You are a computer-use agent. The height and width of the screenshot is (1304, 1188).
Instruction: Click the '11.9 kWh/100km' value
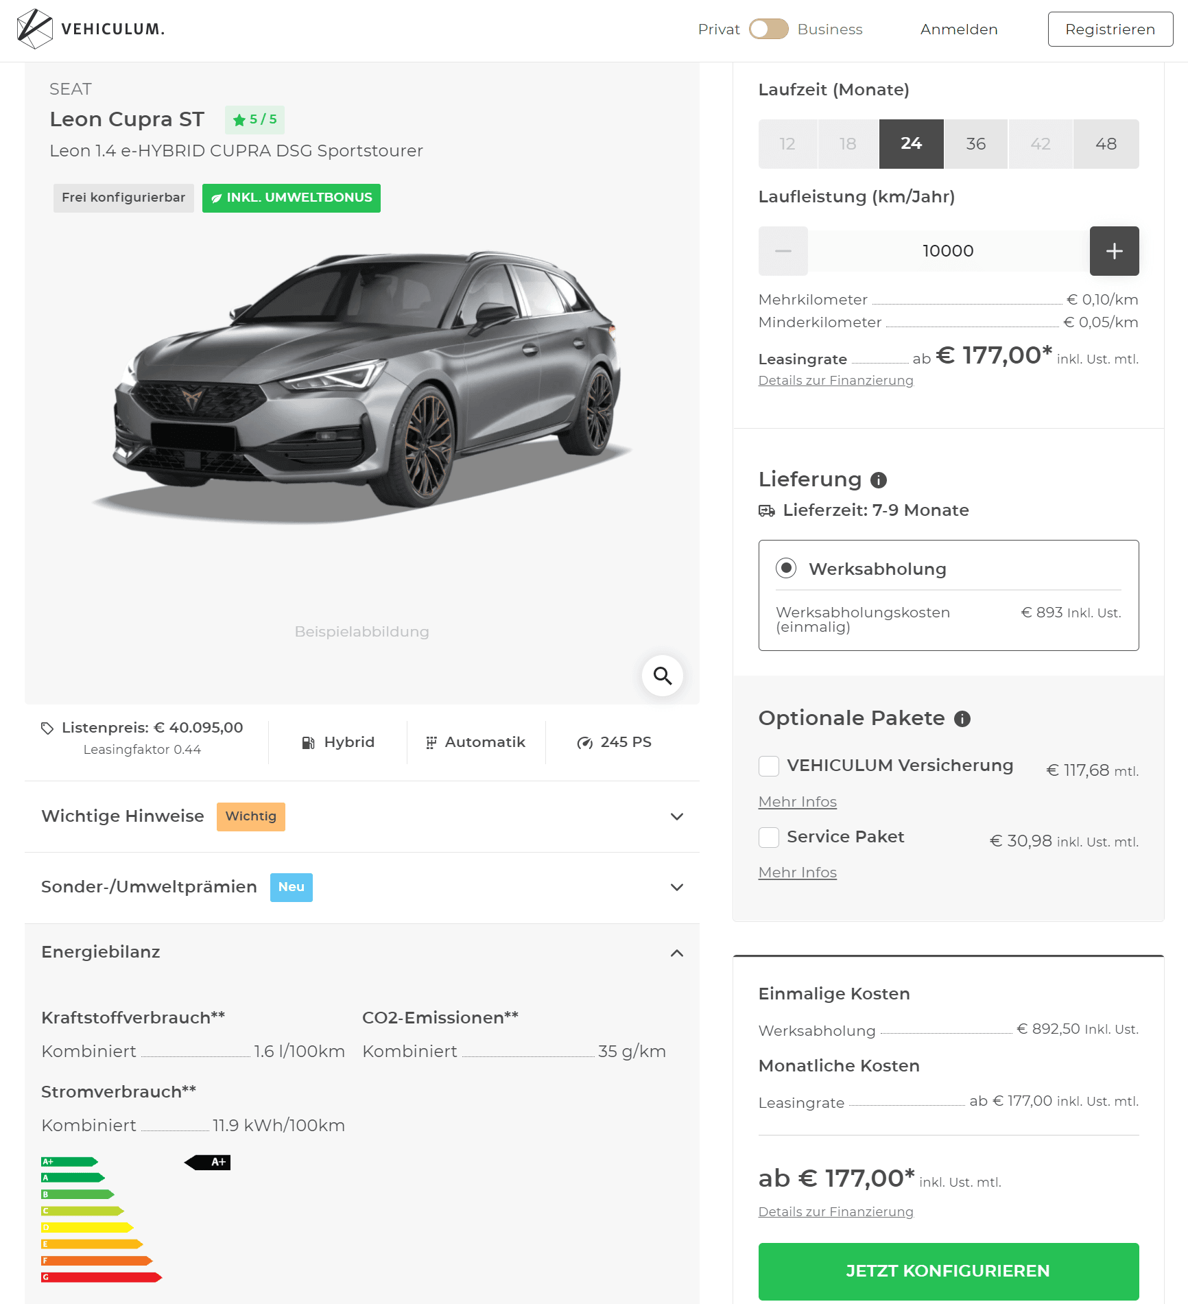click(x=278, y=1126)
